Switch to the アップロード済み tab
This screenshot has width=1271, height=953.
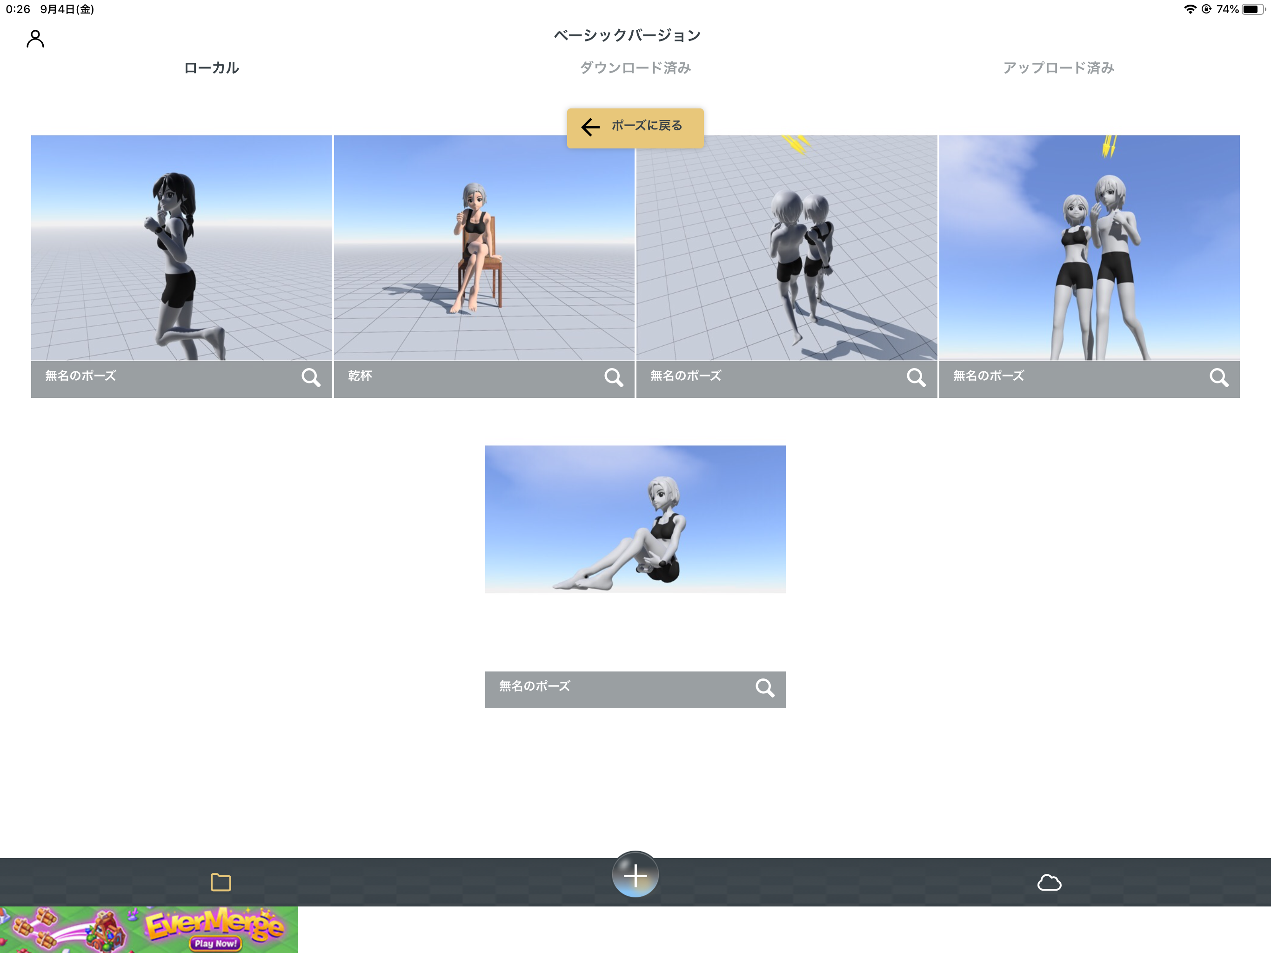[1058, 68]
